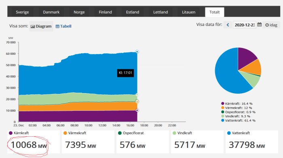Select the 576 MW Ospecificerat value

133,145
